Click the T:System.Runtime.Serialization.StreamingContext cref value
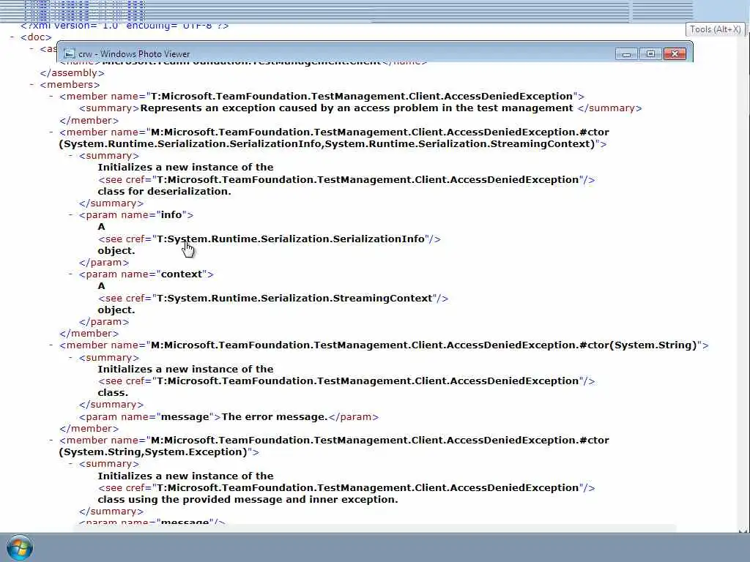The image size is (750, 562). 294,299
